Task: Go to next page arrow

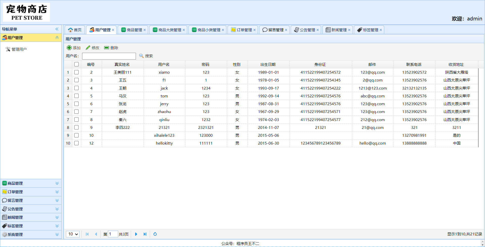Action: [136, 234]
